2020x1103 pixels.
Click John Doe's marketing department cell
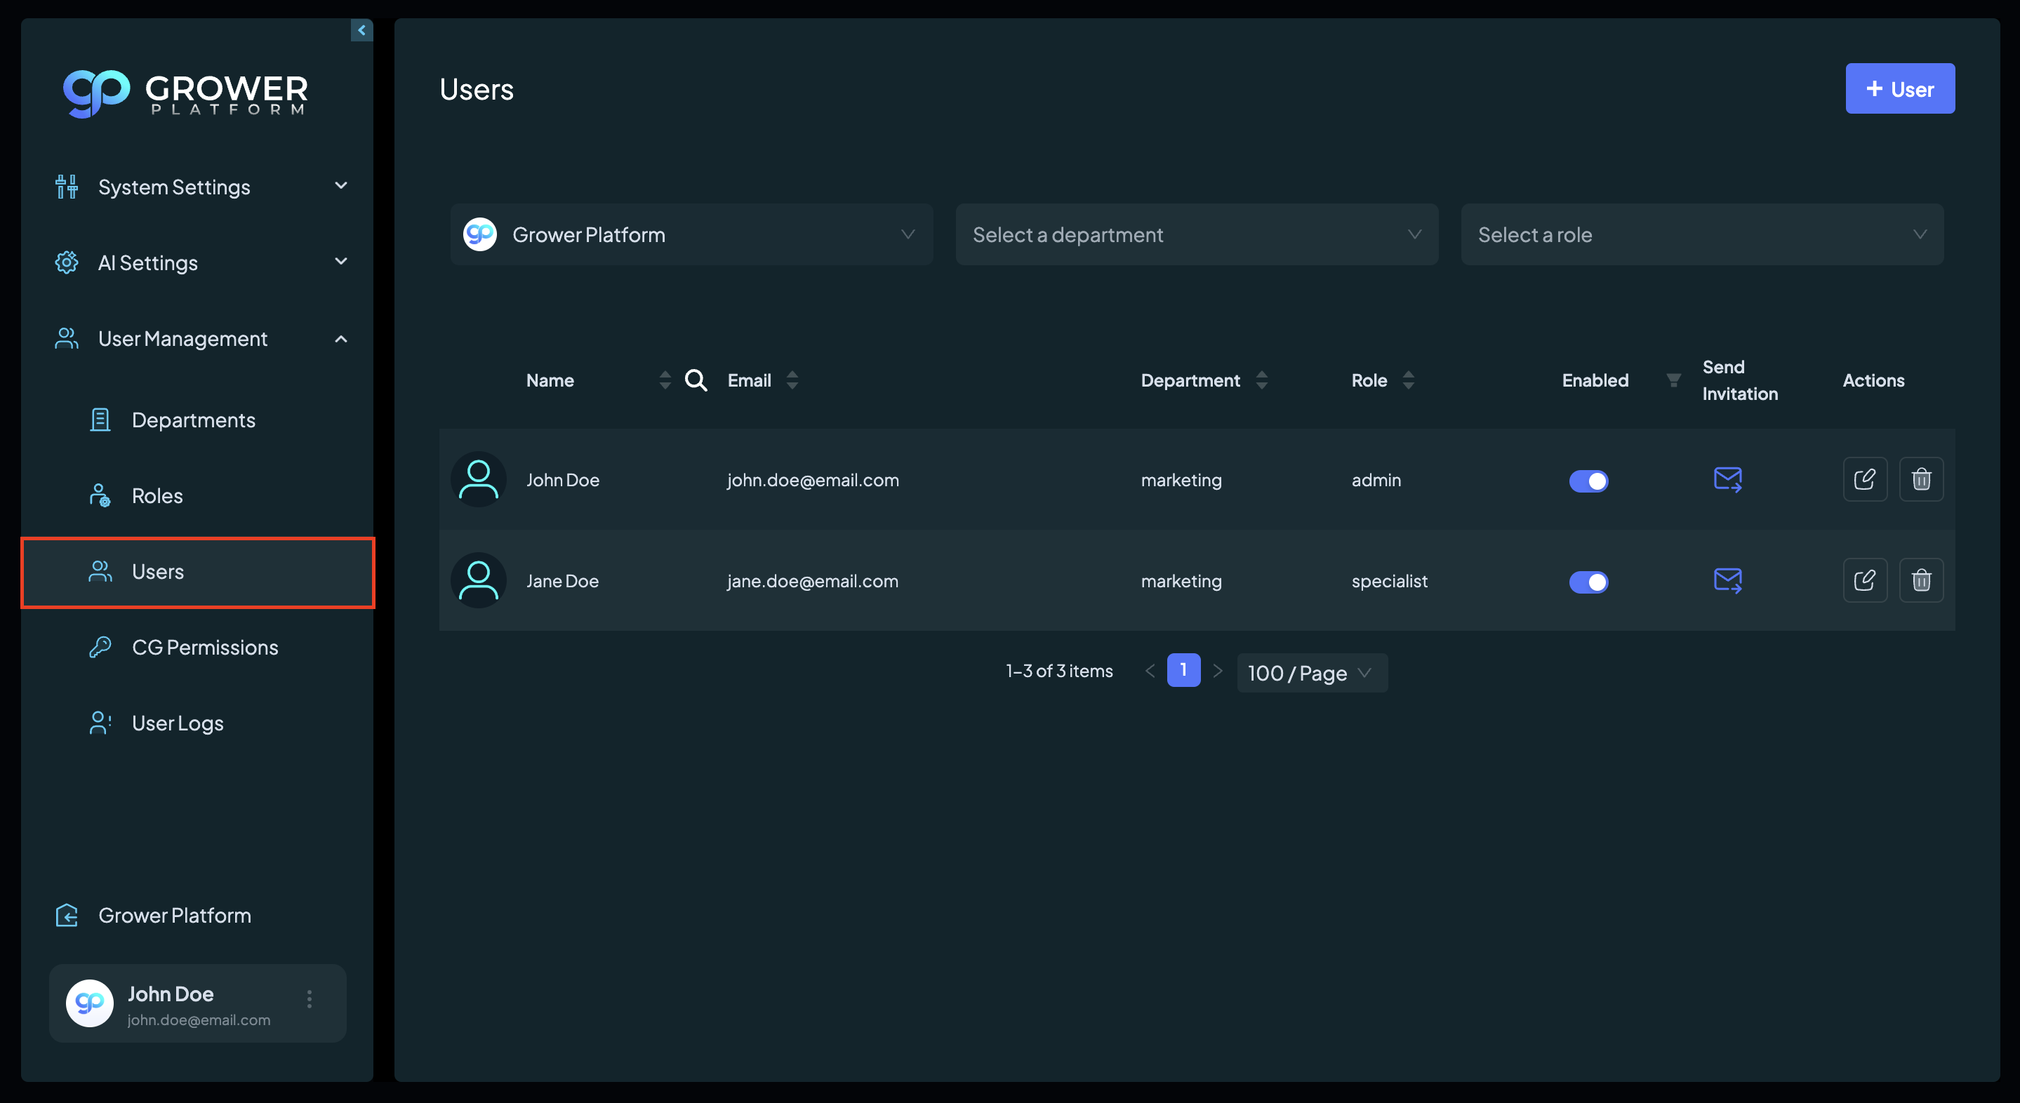(1181, 480)
